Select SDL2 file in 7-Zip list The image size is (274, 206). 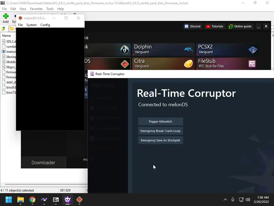[9, 42]
